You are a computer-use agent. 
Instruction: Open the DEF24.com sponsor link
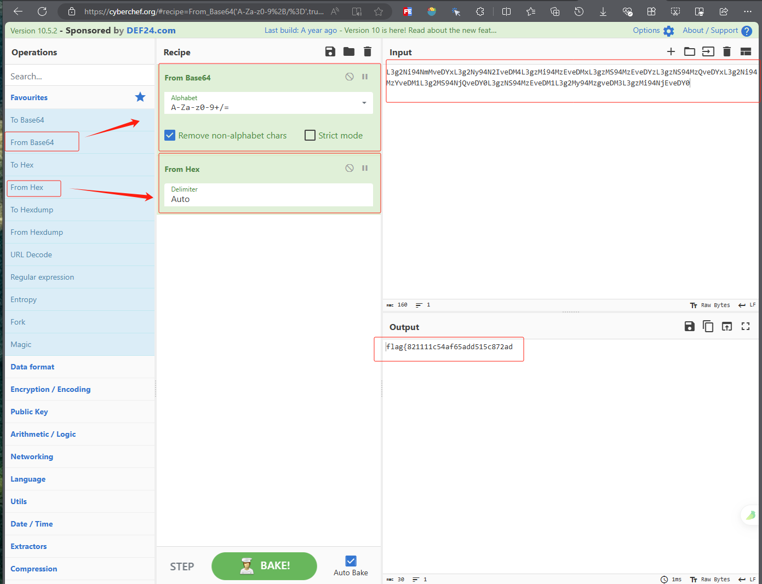151,31
